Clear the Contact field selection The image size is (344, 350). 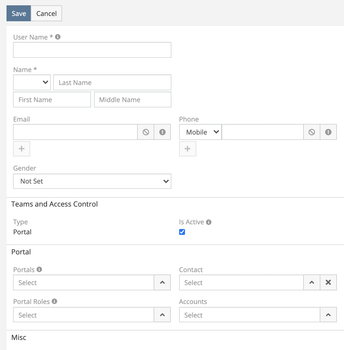328,282
